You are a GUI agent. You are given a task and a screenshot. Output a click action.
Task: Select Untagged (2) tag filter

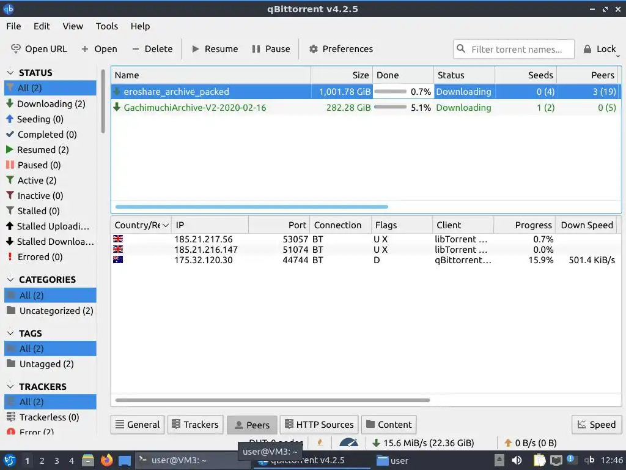[x=50, y=364]
